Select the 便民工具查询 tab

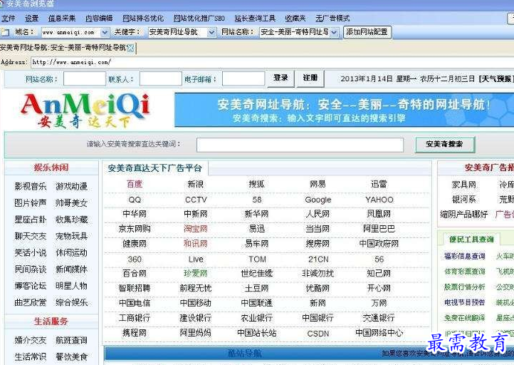[472, 240]
